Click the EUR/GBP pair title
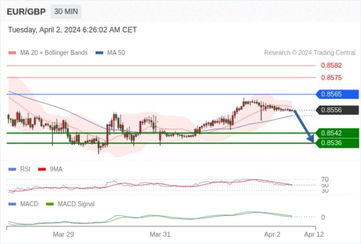This screenshot has width=361, height=244. [26, 12]
